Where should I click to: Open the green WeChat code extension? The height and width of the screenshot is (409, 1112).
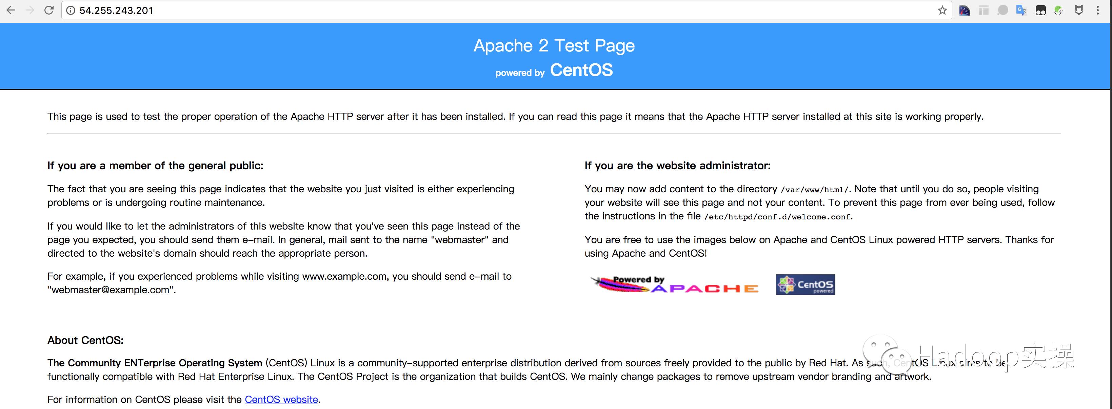[x=1059, y=10]
